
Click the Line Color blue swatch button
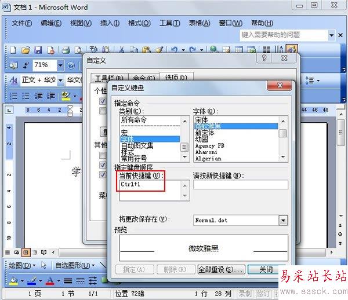pyautogui.click(x=32, y=281)
